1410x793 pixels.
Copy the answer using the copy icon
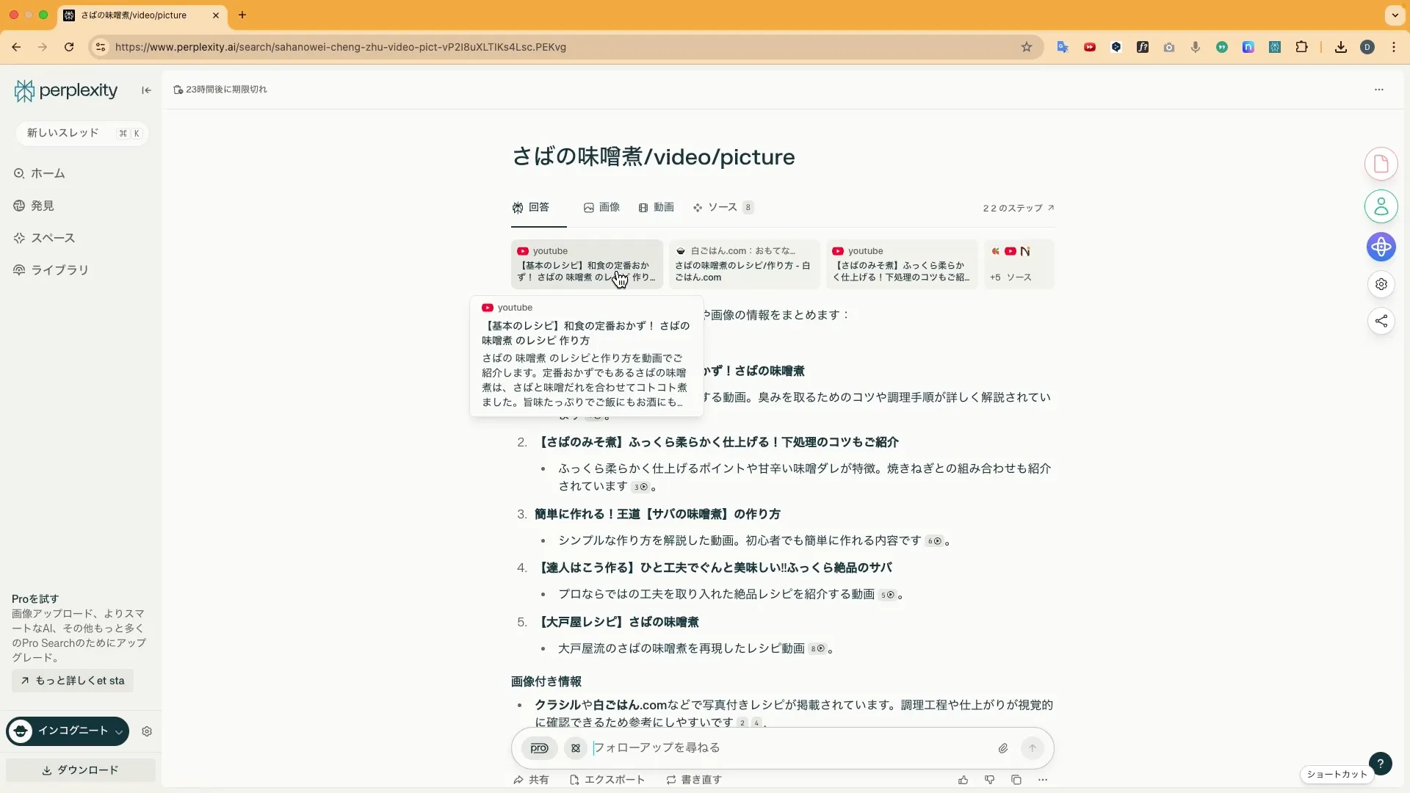[x=1016, y=780]
